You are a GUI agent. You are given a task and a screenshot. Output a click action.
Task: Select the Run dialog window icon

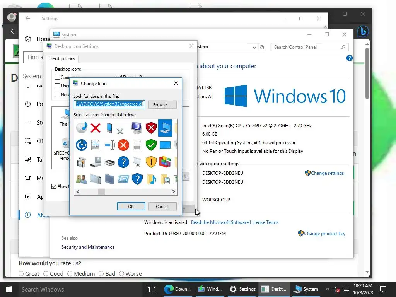123,179
